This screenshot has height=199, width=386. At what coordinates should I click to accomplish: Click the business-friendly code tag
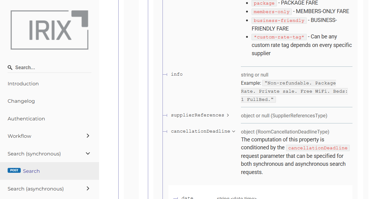pyautogui.click(x=279, y=20)
